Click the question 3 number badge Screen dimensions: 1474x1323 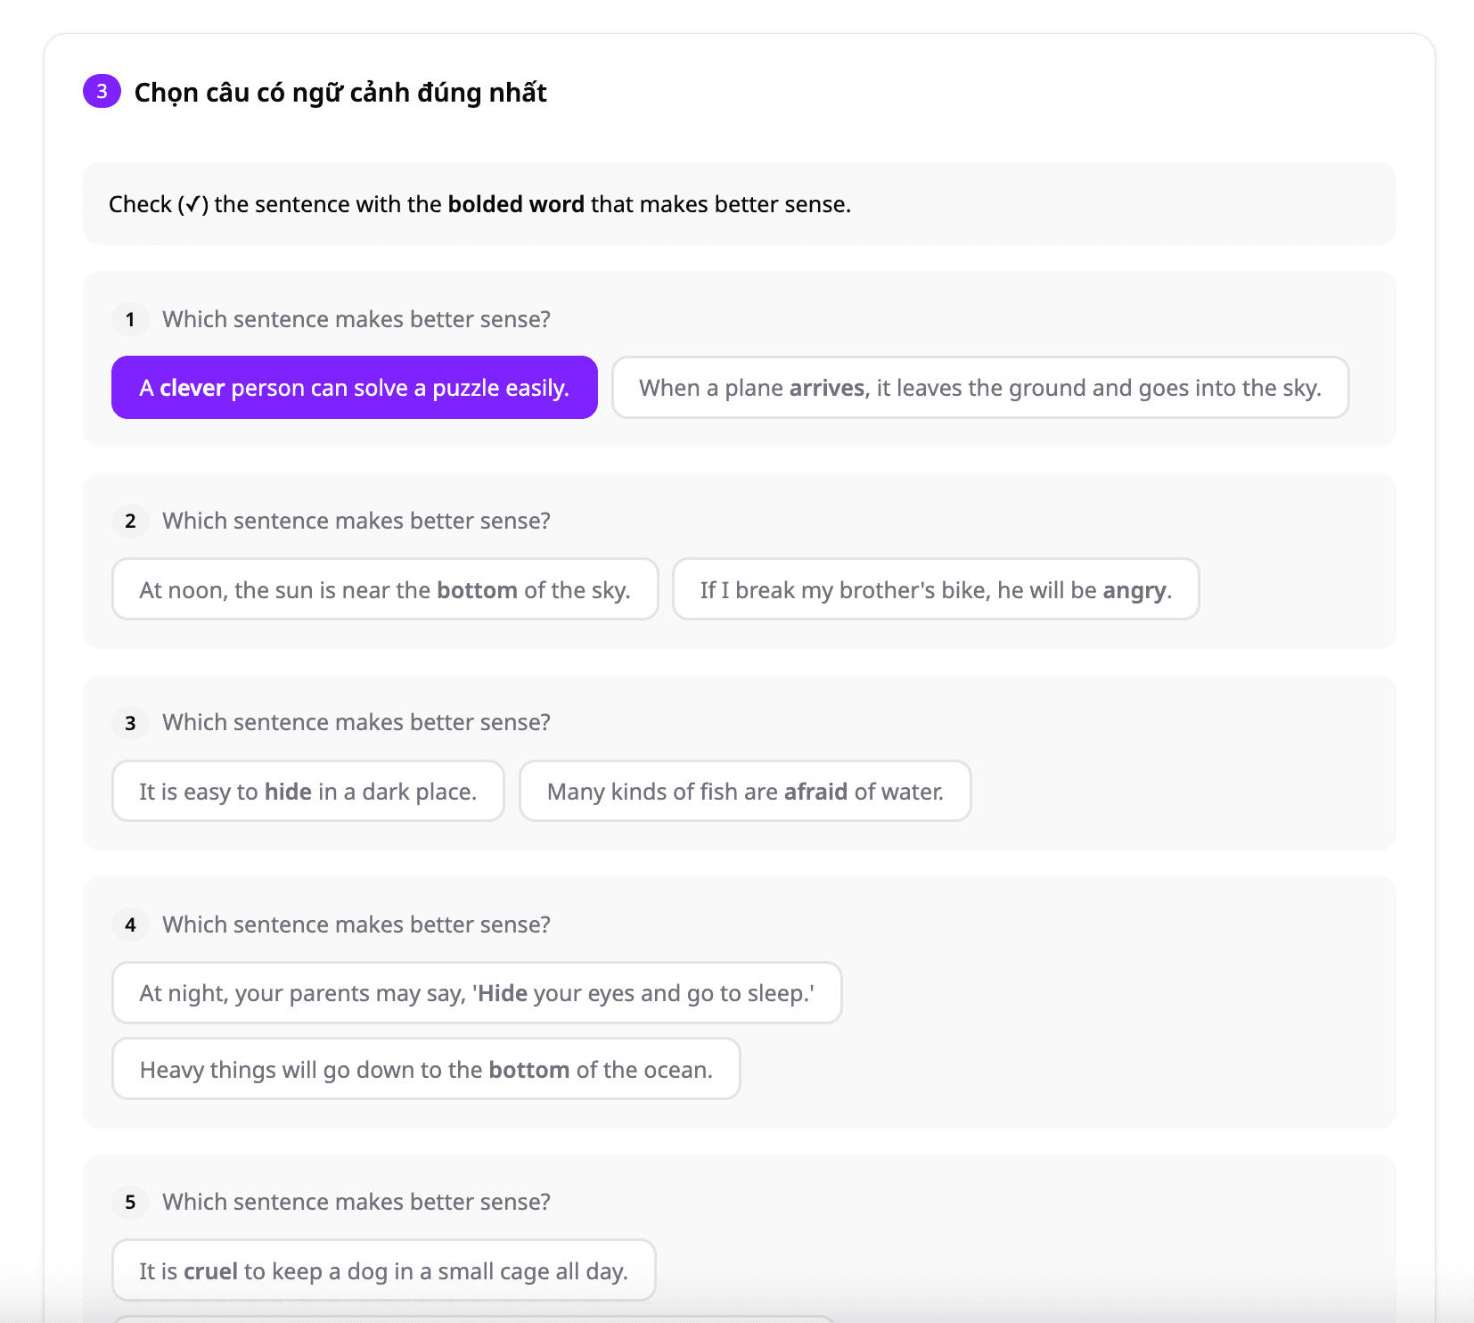(x=130, y=722)
